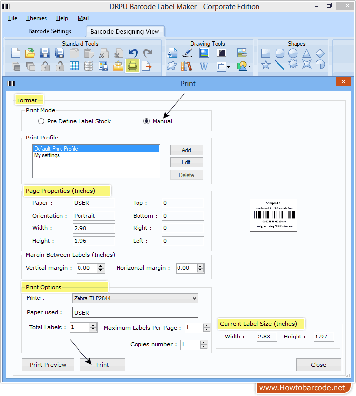Click the Redo arrow icon
Screen dimensions: 356x396
tap(148, 53)
